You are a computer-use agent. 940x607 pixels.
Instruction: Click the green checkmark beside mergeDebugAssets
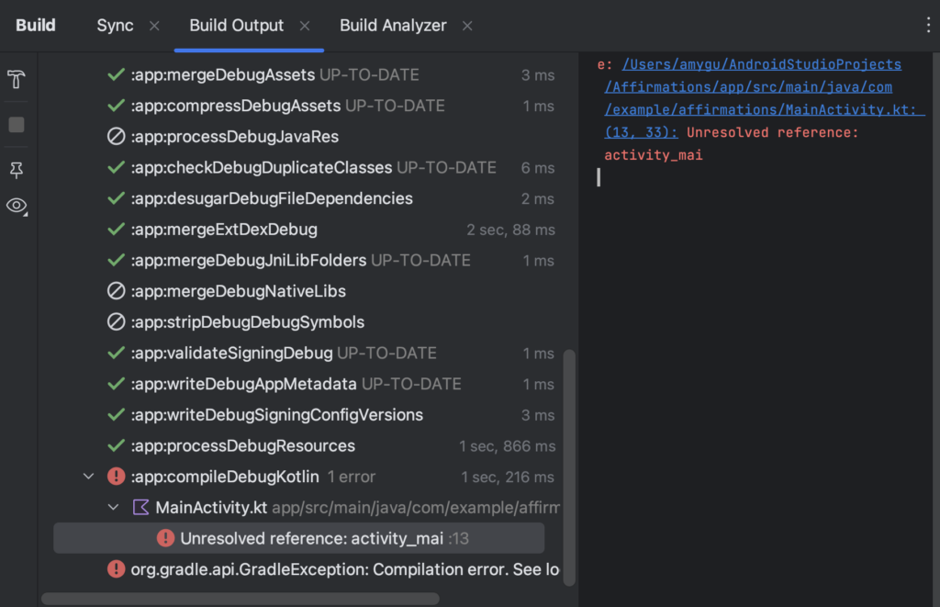pyautogui.click(x=116, y=75)
